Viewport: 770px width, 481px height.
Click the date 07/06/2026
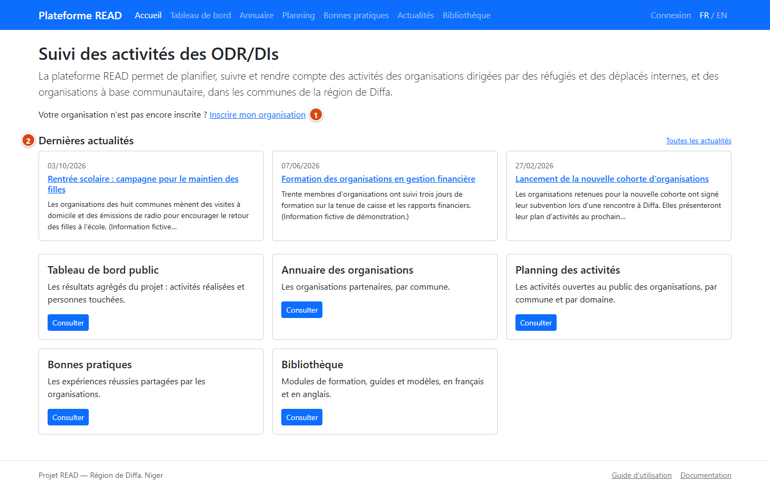click(301, 166)
